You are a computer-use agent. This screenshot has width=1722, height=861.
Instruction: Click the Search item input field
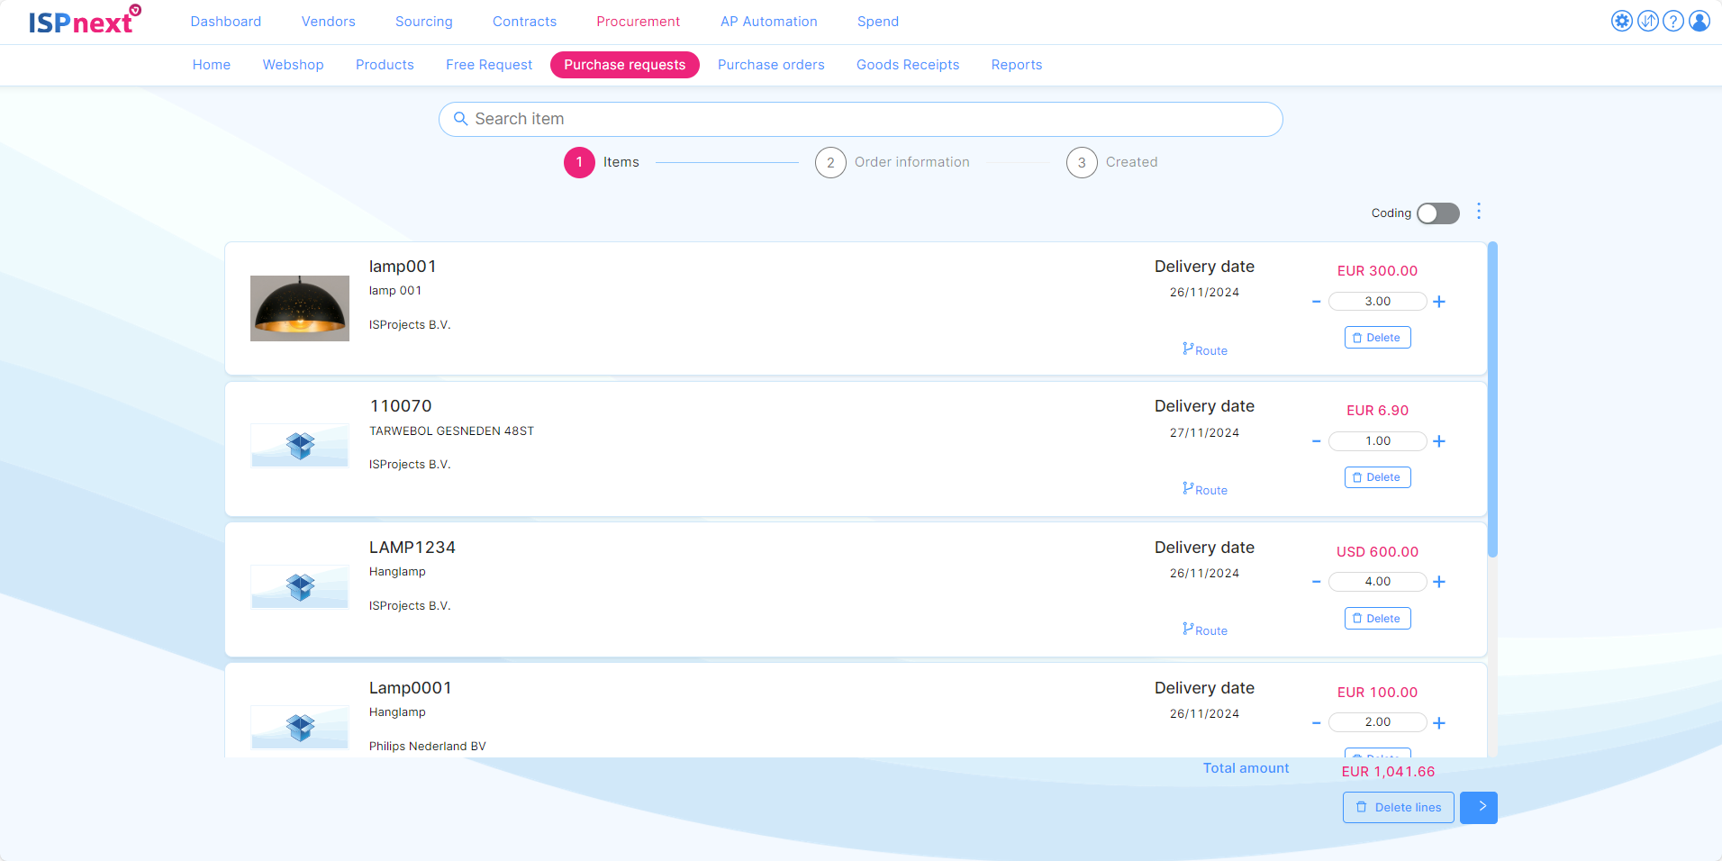coord(860,119)
